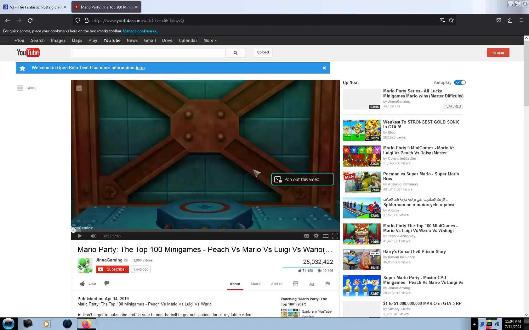
Task: Close the Open Beta Test banner
Action: click(324, 68)
